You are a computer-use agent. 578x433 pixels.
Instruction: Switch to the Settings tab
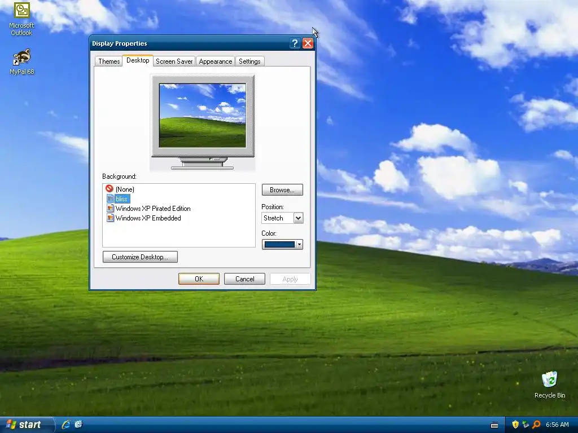click(x=249, y=61)
